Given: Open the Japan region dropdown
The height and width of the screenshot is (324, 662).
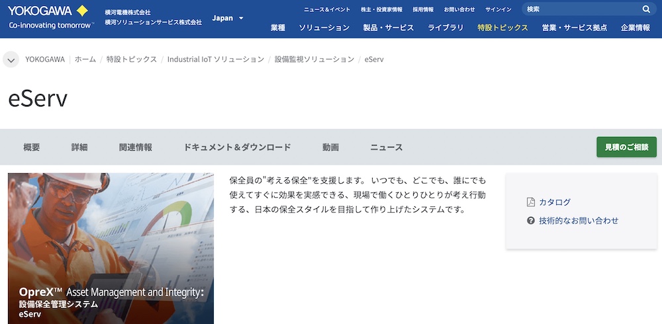Looking at the screenshot, I should (x=228, y=18).
